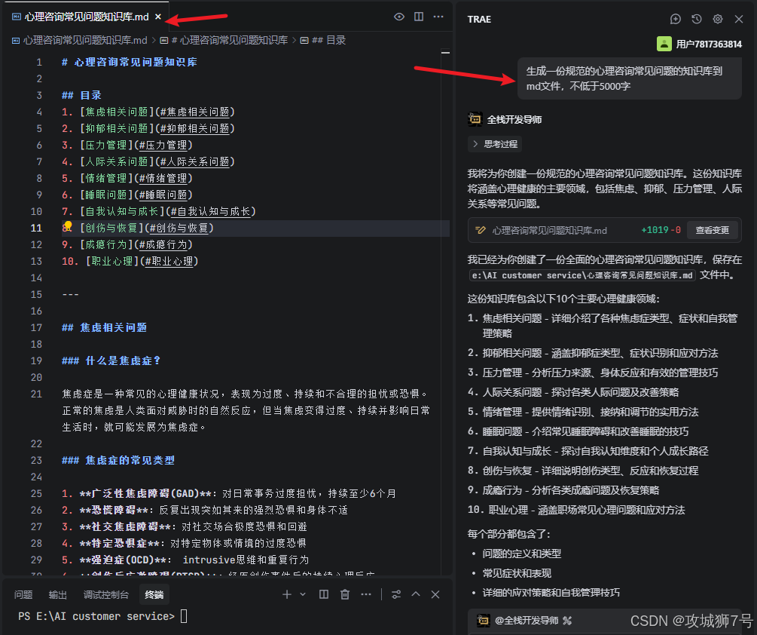Follow the #焦虑相关问题 anchor link

point(194,112)
